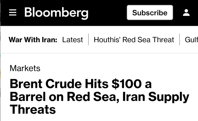Open the user account profile icon

point(186,12)
